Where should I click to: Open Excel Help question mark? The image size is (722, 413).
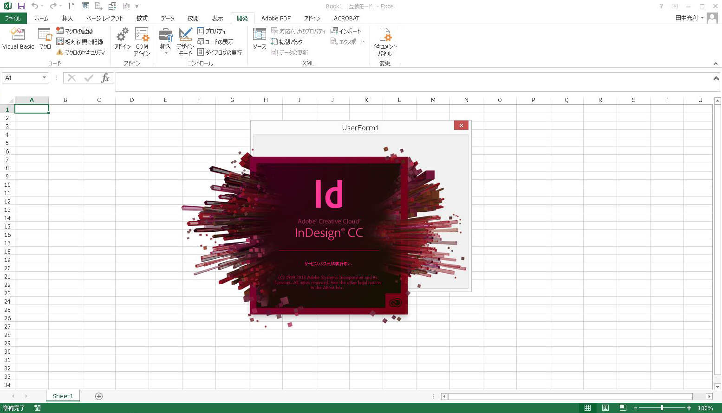pyautogui.click(x=661, y=6)
